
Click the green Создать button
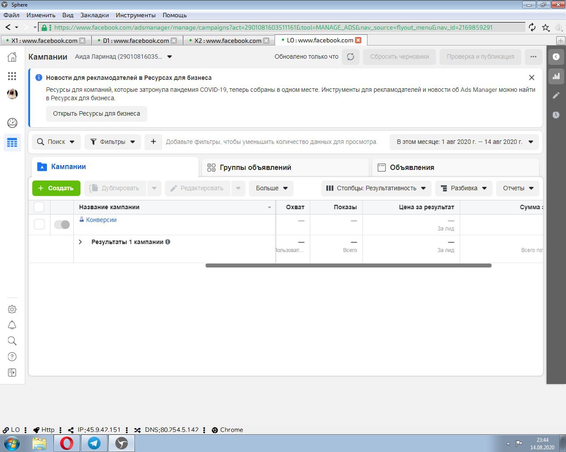tap(56, 188)
